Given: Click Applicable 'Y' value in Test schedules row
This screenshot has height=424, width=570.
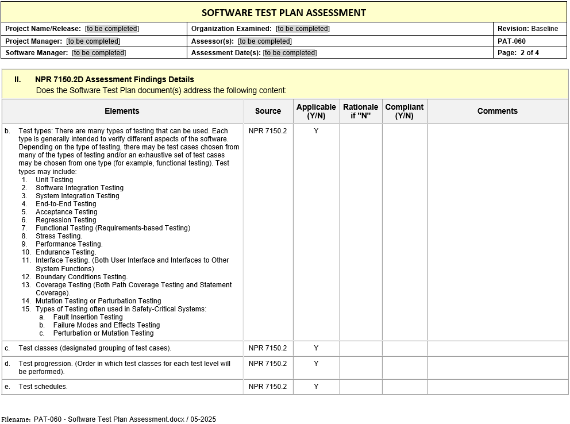Looking at the screenshot, I should click(x=316, y=387).
